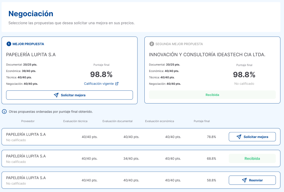Click the Evaluación técnica column header
This screenshot has width=284, height=192.
pyautogui.click(x=75, y=121)
